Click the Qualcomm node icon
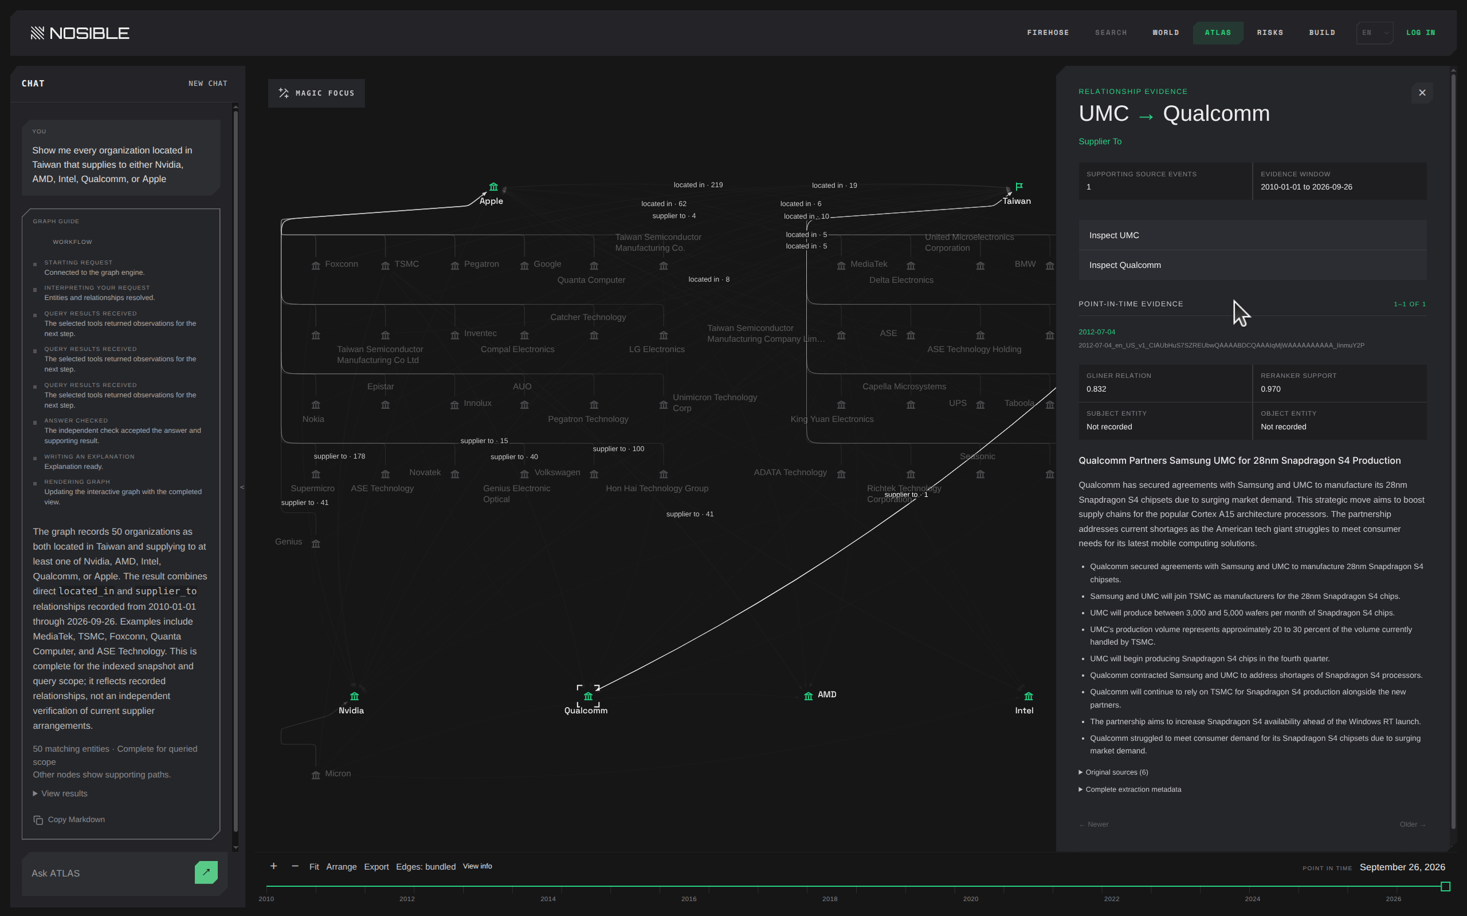Viewport: 1467px width, 916px height. (x=588, y=697)
